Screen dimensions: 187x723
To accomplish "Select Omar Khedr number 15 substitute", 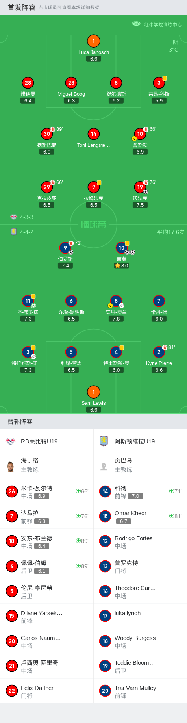I will point(140,516).
